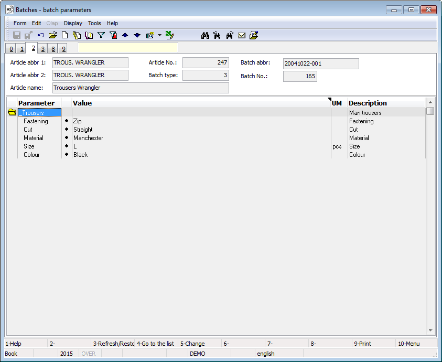Click the Value column header
This screenshot has height=362, width=442.
201,103
